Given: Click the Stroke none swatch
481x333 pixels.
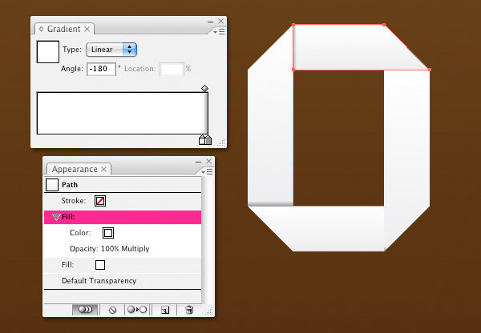Looking at the screenshot, I should click(x=100, y=201).
